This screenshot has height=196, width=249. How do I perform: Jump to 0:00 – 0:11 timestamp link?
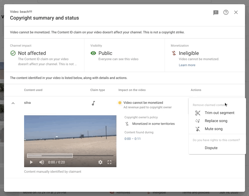[133, 139]
